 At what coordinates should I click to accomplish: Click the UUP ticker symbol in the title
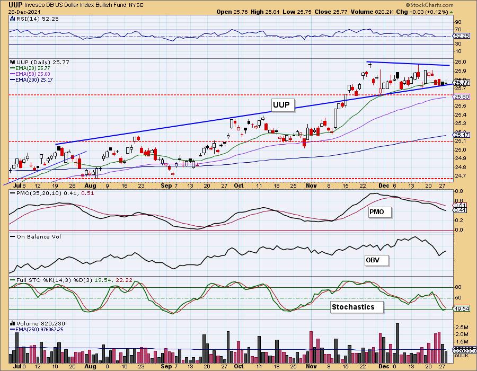[x=15, y=5]
